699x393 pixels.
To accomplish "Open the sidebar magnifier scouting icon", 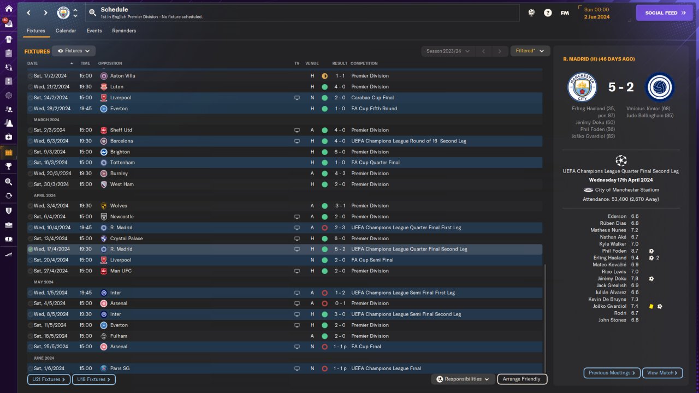I will [8, 182].
